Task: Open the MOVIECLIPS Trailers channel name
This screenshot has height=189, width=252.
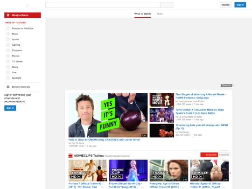Action: tap(89, 155)
